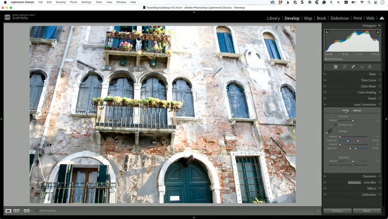Open the Wi-Fi status menu

coord(362,2)
